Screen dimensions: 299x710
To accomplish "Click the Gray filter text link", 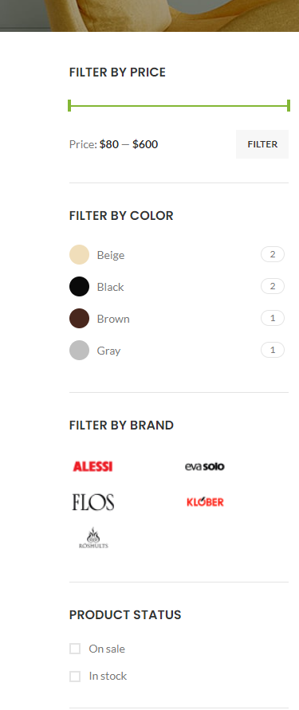I will click(x=108, y=351).
